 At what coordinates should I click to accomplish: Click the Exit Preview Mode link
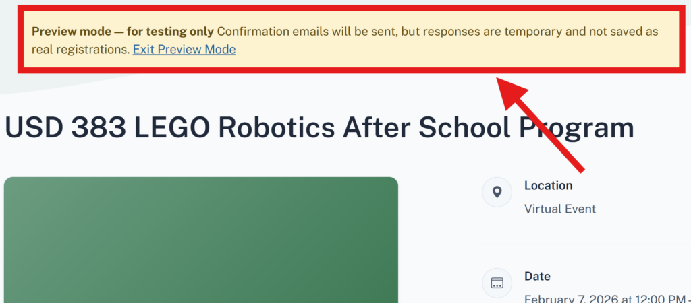(184, 49)
